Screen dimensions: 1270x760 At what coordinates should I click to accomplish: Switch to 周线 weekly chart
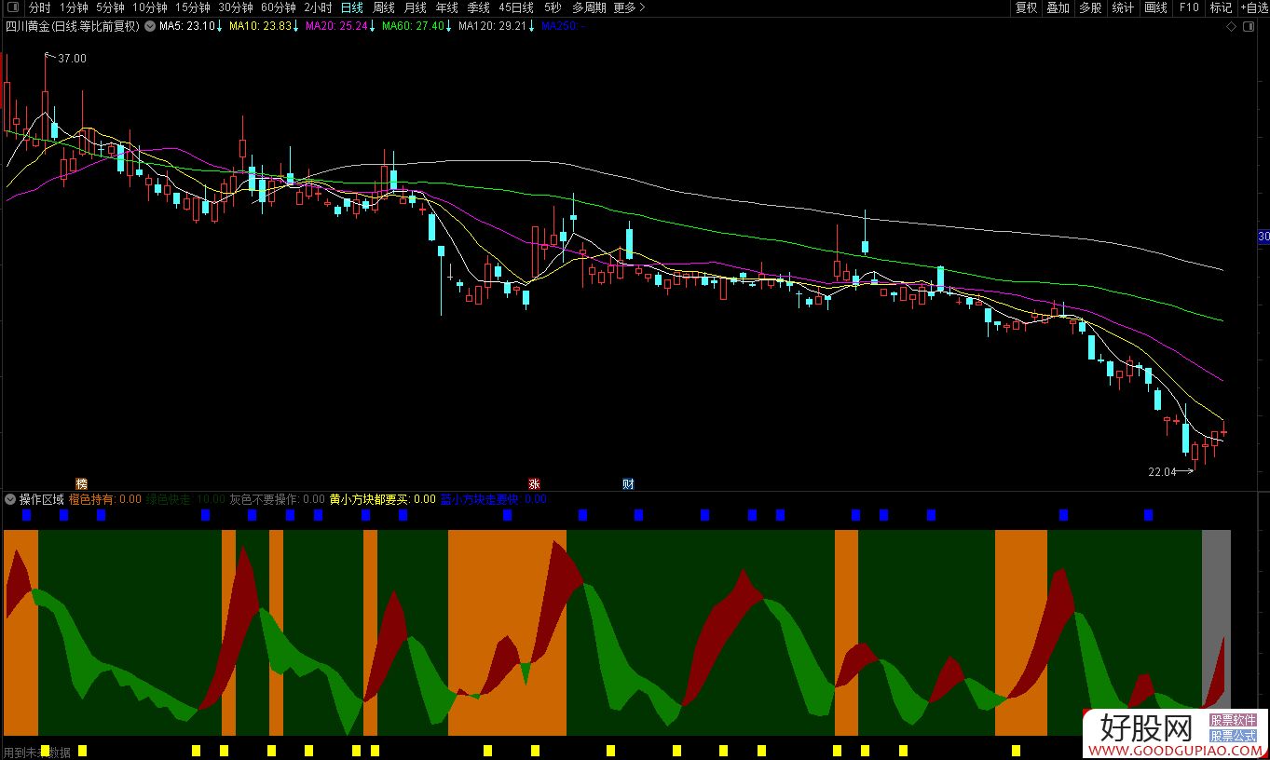pyautogui.click(x=383, y=7)
